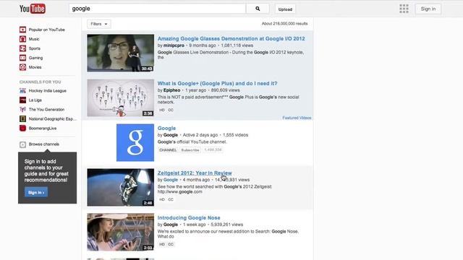Image resolution: width=463 pixels, height=260 pixels.
Task: Click the magnifier search button
Action: click(258, 9)
